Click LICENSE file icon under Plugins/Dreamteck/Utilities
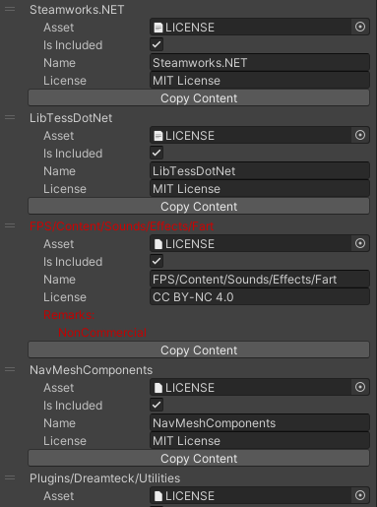Viewport: 377px width, 507px height. (158, 496)
